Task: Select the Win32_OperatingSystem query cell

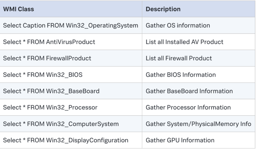Action: pyautogui.click(x=70, y=25)
